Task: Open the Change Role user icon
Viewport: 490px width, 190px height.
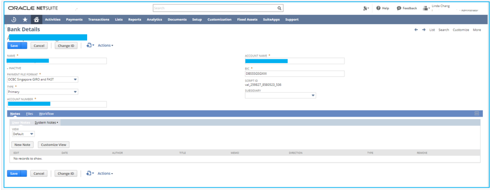Action: 426,8
